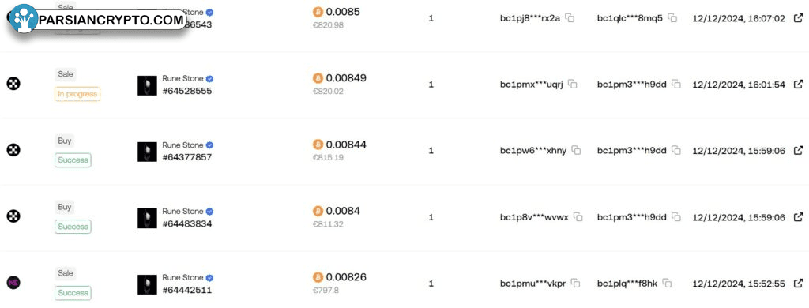Image resolution: width=809 pixels, height=308 pixels.
Task: Click the parsiancrypto.com logo
Action: [x=97, y=20]
